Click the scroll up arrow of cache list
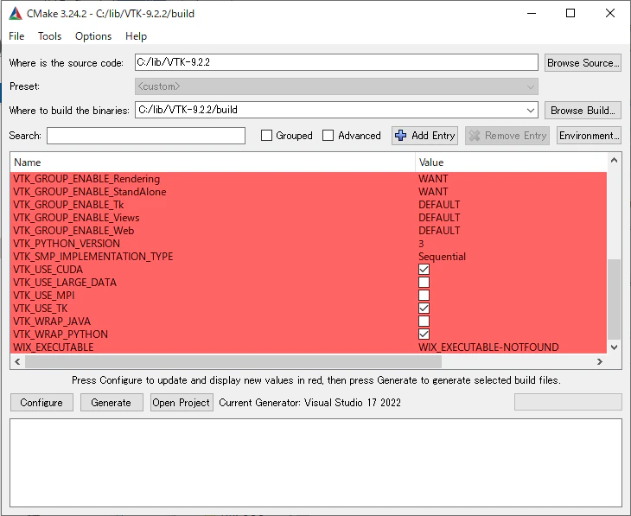 click(614, 160)
